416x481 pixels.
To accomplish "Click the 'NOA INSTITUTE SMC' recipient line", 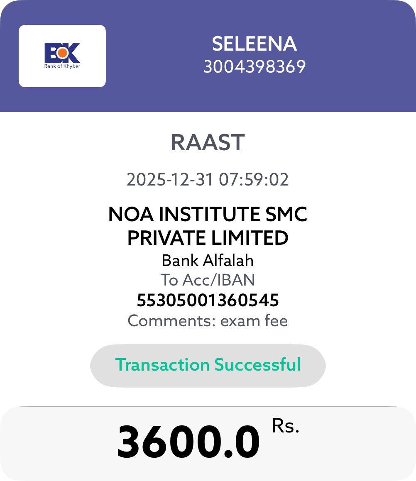I will (x=208, y=215).
